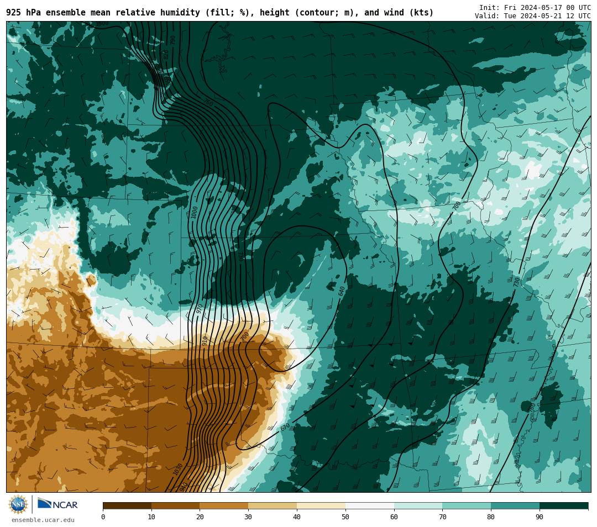Click the colorbar label 20
The image size is (597, 527).
tap(200, 517)
